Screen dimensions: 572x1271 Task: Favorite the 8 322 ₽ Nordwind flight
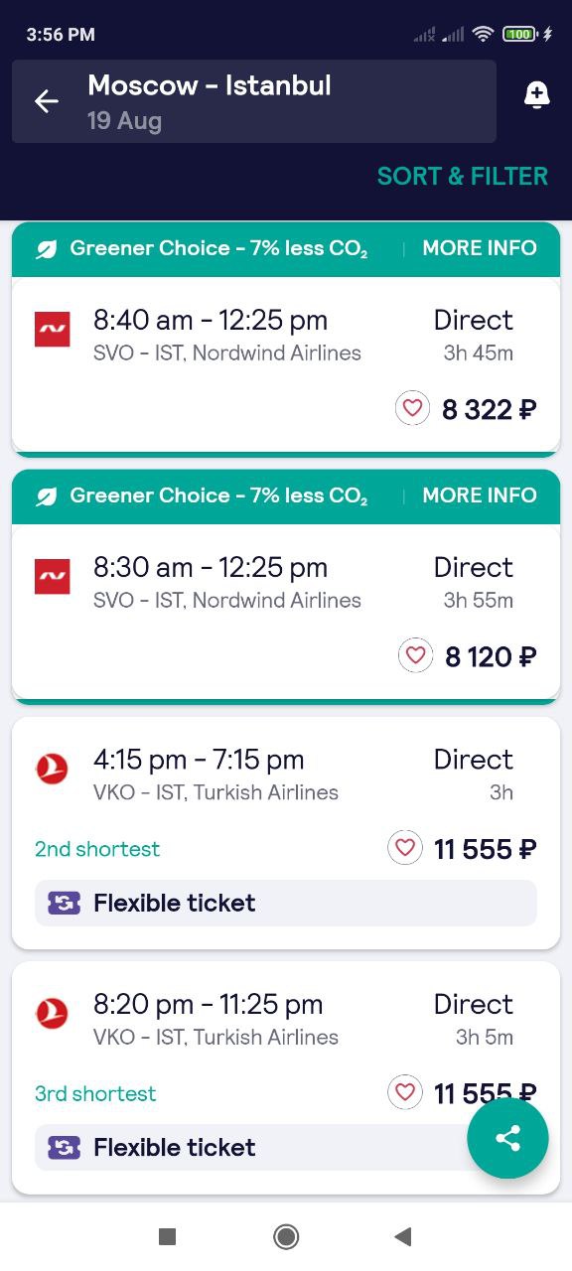pyautogui.click(x=412, y=408)
